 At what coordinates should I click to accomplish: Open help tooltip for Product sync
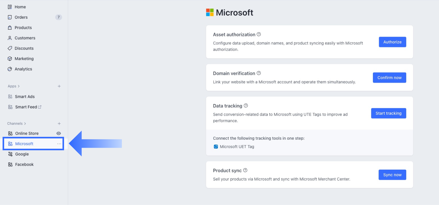click(245, 170)
